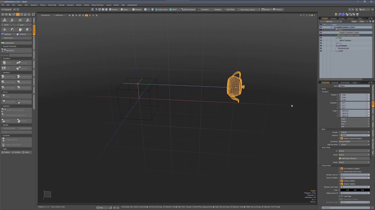The height and width of the screenshot is (210, 375).
Task: Open Morph map dropdown
Action: click(x=354, y=155)
